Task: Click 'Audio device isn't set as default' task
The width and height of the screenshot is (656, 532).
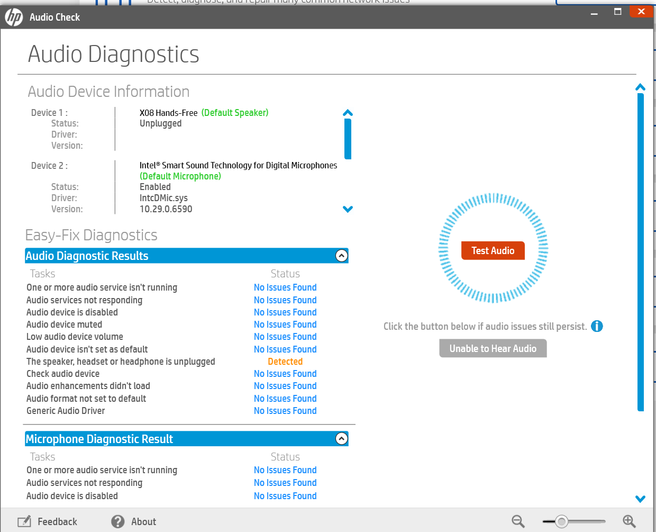Action: coord(87,349)
